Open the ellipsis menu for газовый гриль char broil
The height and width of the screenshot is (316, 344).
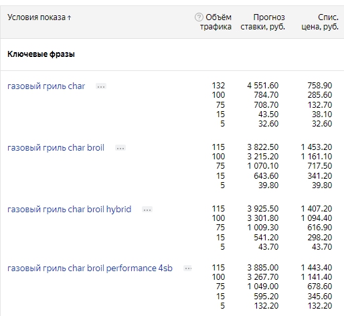120,148
